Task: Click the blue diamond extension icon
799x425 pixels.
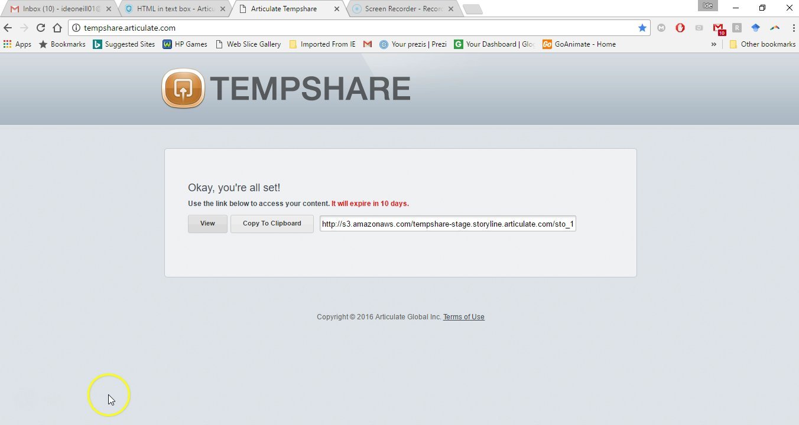Action: point(756,28)
